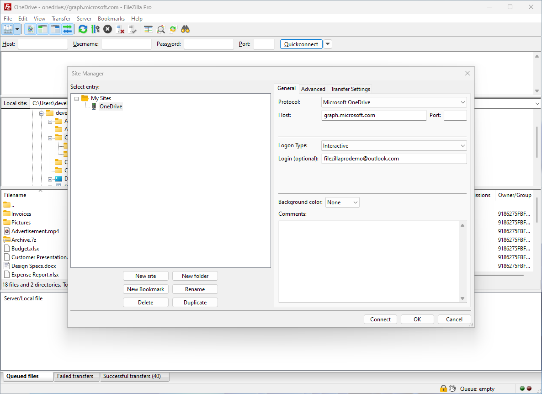Open the Logon Type dropdown
Image resolution: width=542 pixels, height=394 pixels.
pyautogui.click(x=462, y=145)
